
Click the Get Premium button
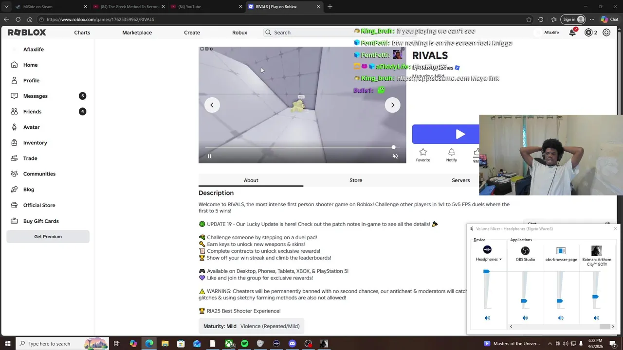tap(48, 237)
